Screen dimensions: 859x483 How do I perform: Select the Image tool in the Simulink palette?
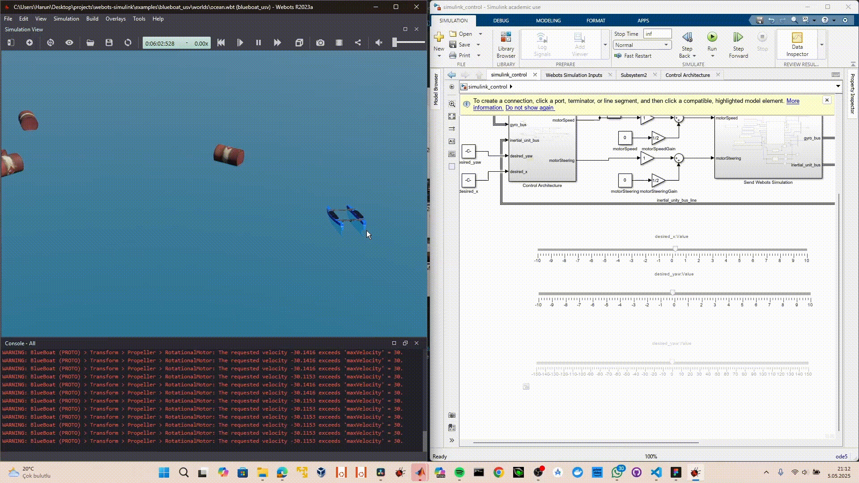(x=452, y=154)
